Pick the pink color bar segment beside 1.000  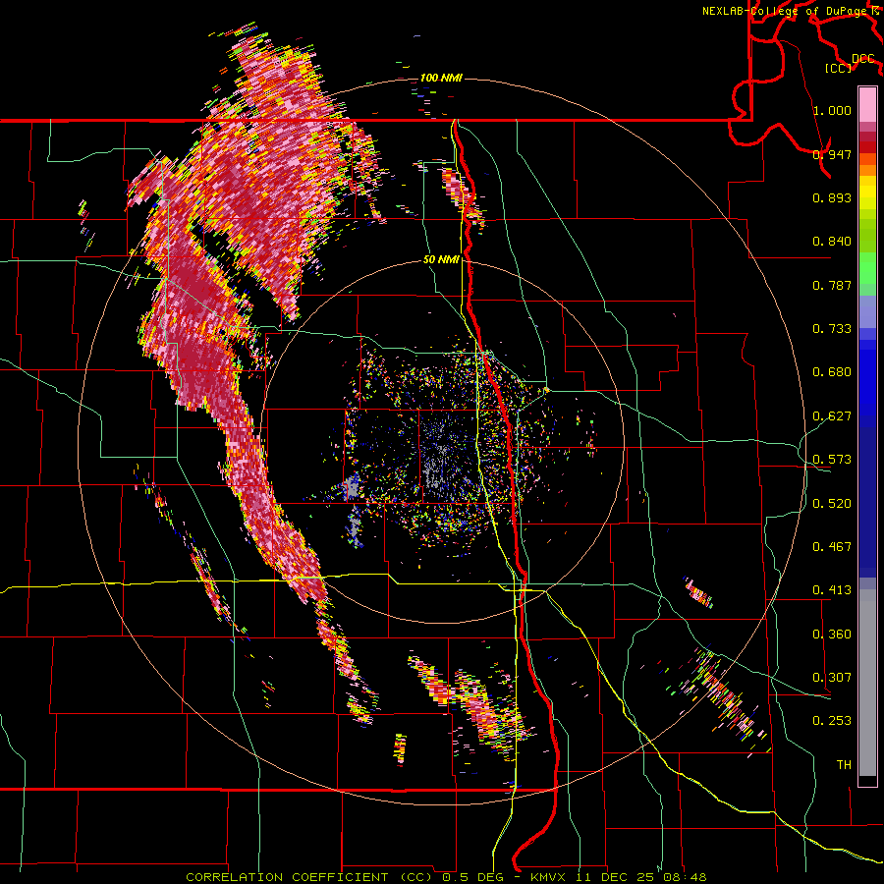(x=867, y=105)
